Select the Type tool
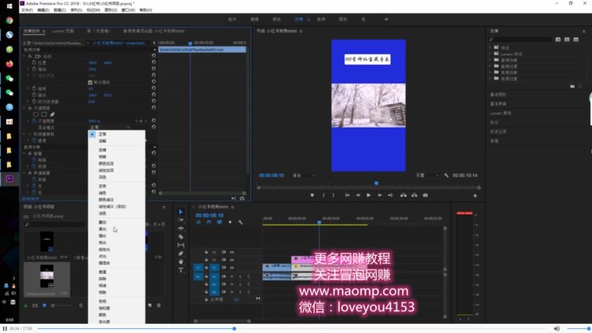Screen dimensions: 592x333 click(181, 270)
